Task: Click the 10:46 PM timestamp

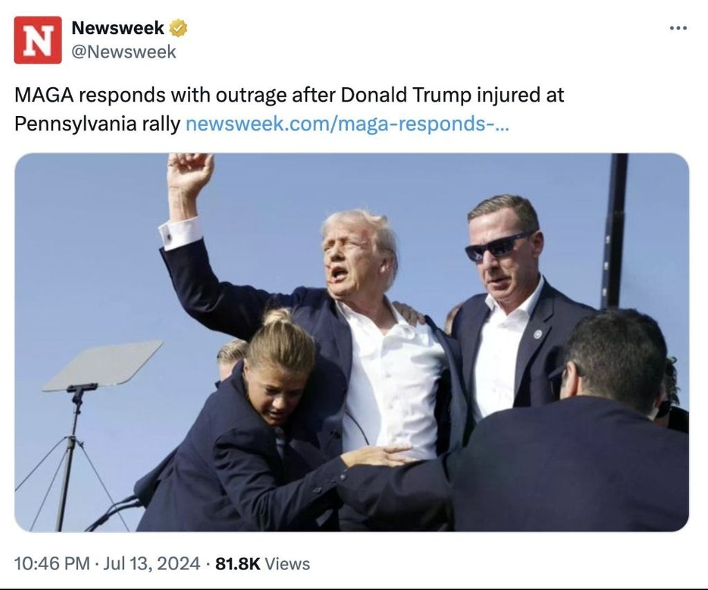Action: pyautogui.click(x=52, y=563)
